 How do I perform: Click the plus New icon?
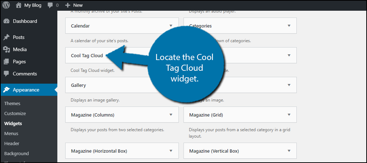tap(68, 5)
